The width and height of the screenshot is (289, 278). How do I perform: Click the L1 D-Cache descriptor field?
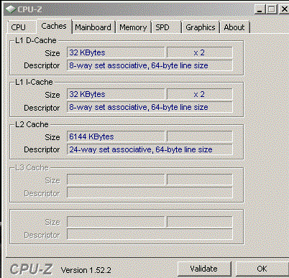[150, 65]
